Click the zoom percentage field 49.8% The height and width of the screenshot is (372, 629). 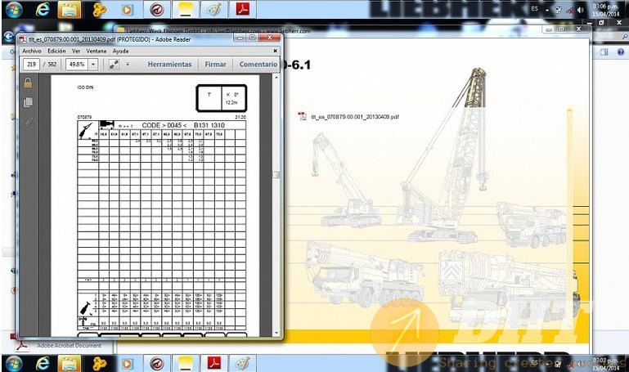[x=77, y=64]
